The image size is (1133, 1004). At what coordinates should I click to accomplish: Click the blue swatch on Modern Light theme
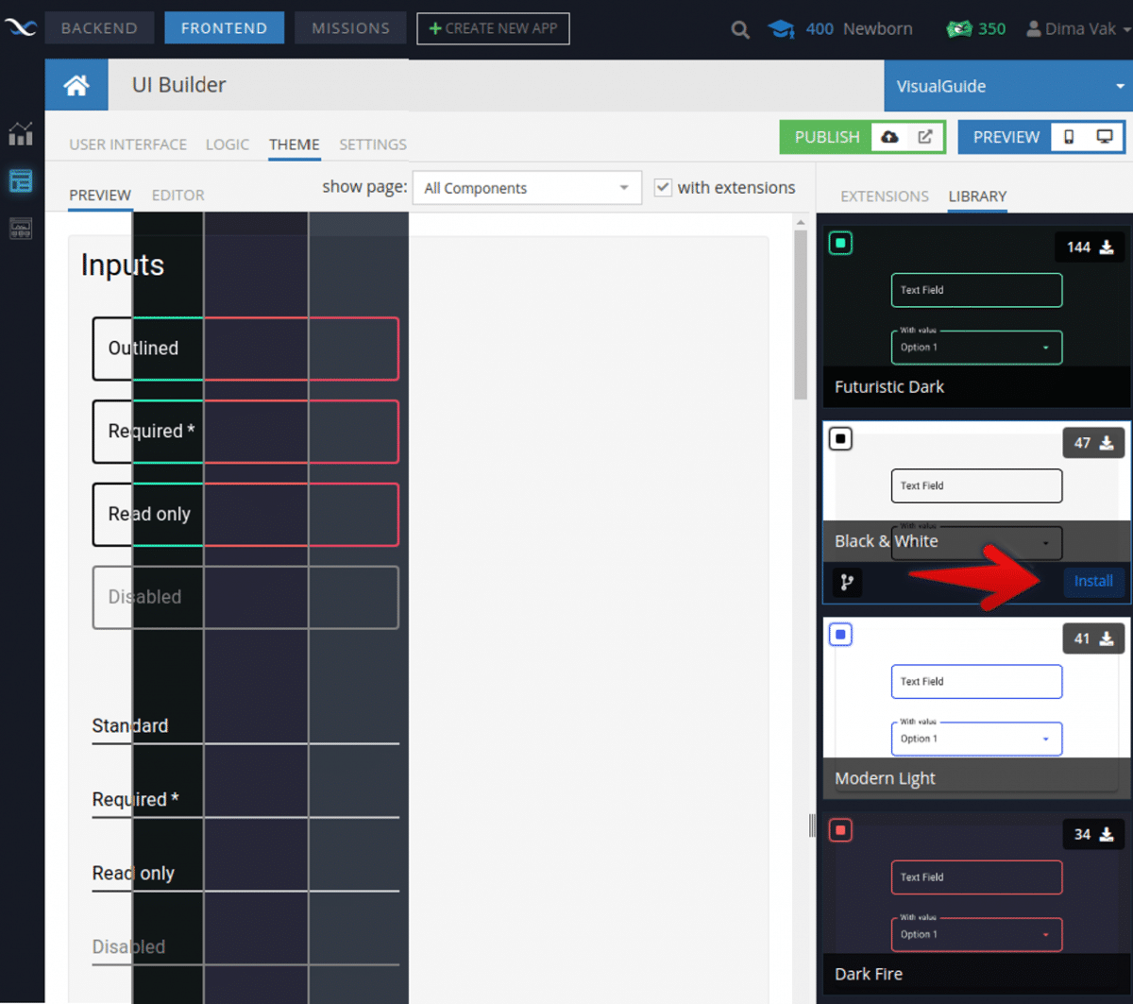838,634
